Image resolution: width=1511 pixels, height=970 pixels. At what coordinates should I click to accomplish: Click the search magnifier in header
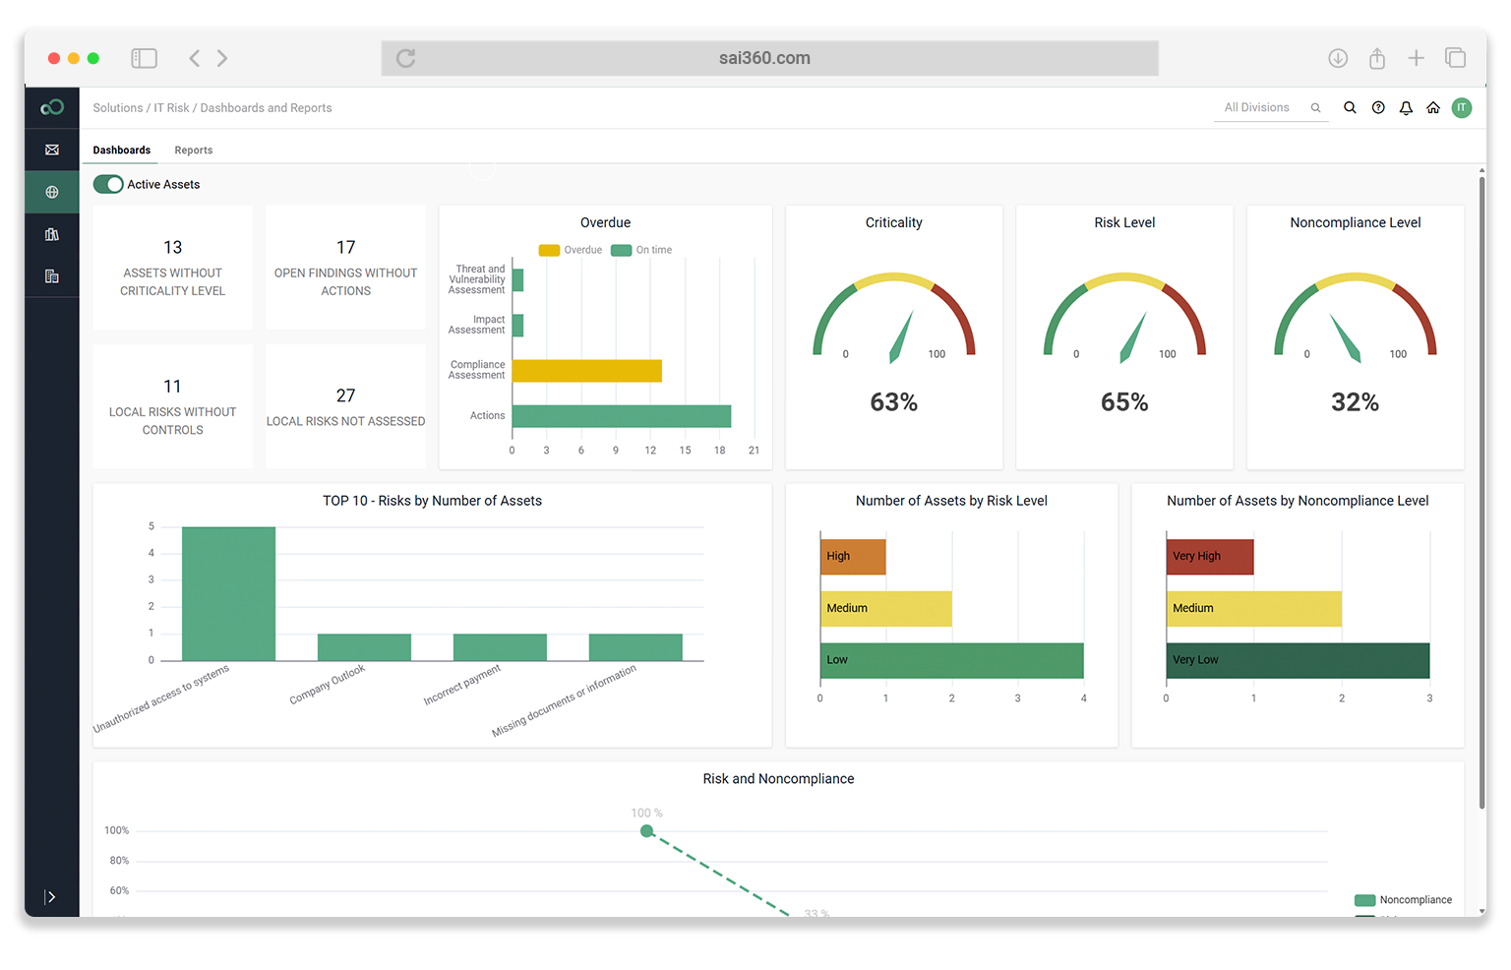click(x=1350, y=108)
